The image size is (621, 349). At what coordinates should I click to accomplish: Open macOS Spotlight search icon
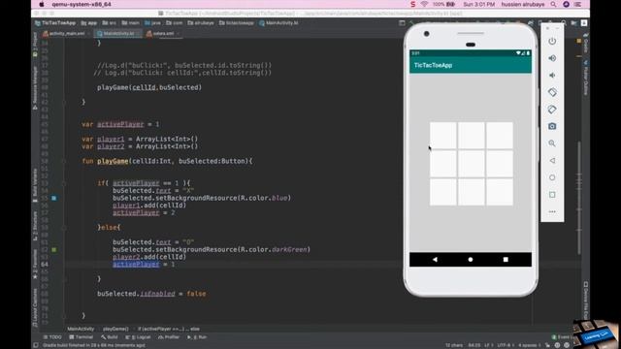click(x=553, y=4)
